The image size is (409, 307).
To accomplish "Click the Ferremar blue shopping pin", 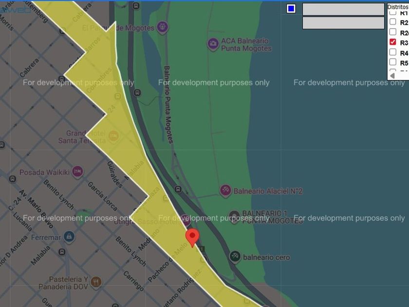I will (69, 237).
